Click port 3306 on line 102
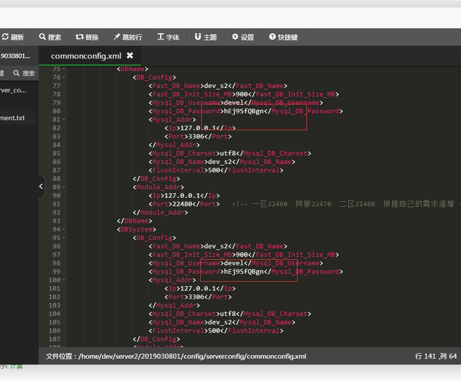Screen dimensions: 461x381 pyautogui.click(x=196, y=297)
